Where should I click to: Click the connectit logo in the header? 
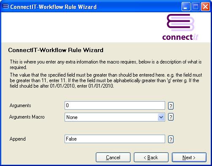point(180,27)
